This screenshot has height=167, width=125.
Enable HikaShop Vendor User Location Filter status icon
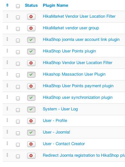(x=31, y=63)
